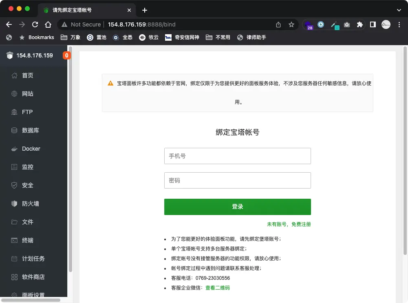Open the 首页 home icon in sidebar
The width and height of the screenshot is (408, 303).
(x=14, y=75)
